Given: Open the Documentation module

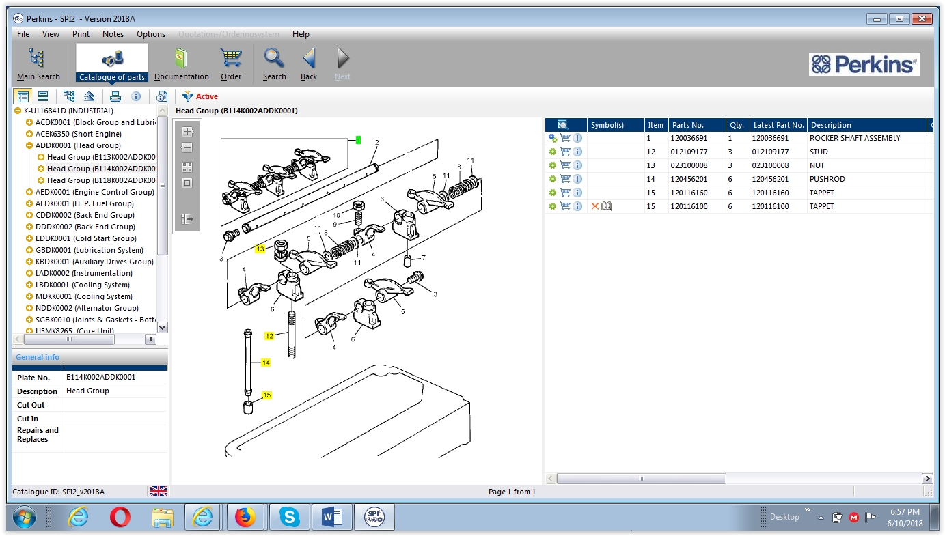Looking at the screenshot, I should pyautogui.click(x=181, y=64).
